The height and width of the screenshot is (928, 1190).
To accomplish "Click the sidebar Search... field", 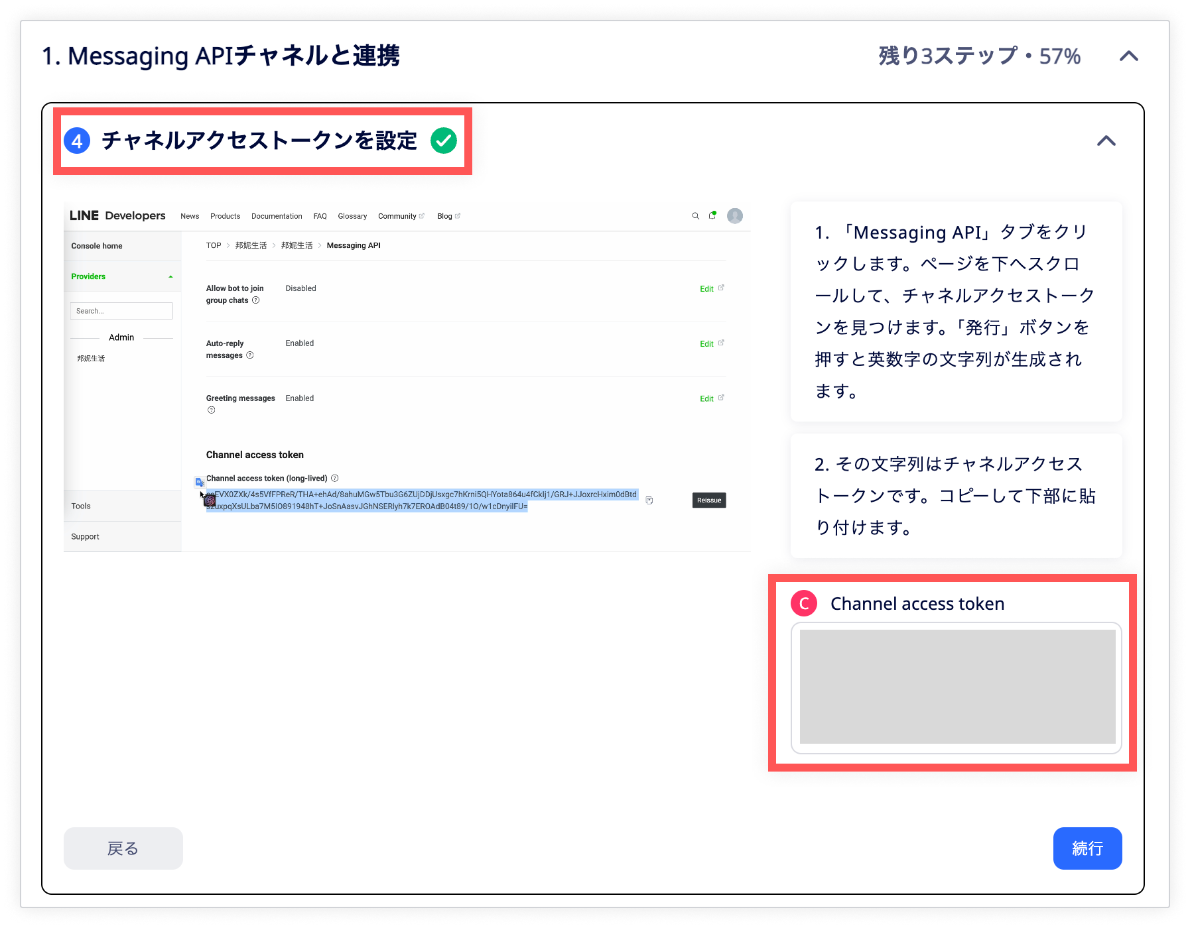I will pos(121,311).
